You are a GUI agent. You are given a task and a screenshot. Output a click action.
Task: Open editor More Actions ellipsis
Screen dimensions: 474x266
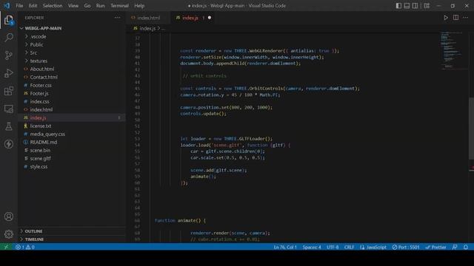[465, 18]
